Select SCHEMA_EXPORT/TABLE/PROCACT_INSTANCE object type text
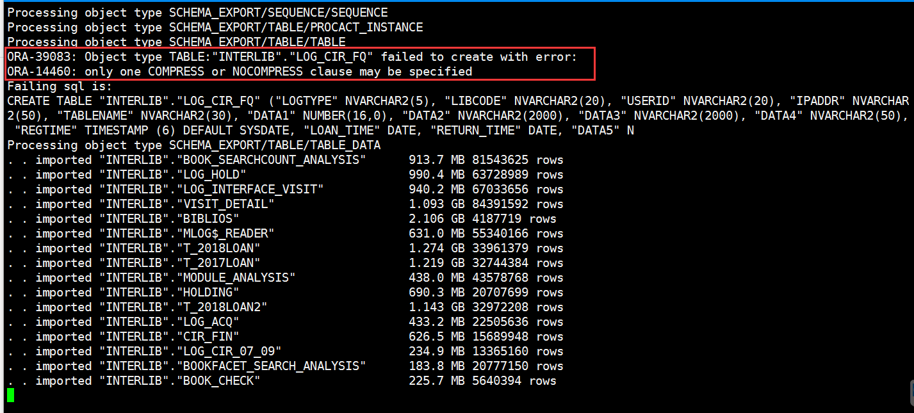 pyautogui.click(x=296, y=28)
